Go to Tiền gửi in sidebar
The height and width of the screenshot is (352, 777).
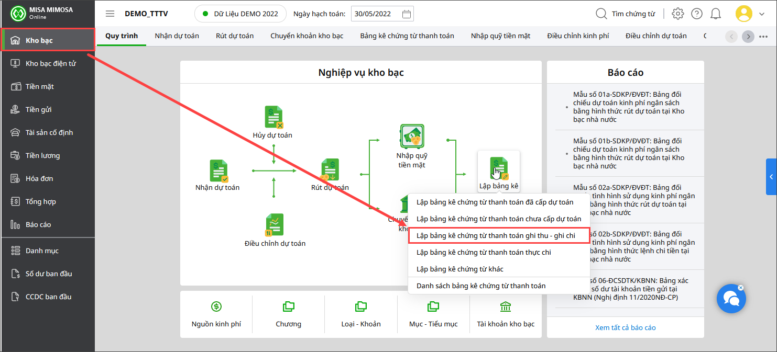48,109
